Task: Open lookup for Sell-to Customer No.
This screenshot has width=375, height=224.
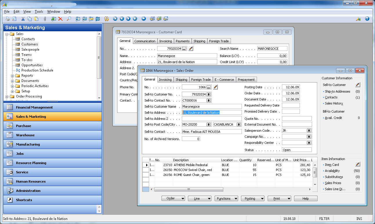Action: point(209,94)
